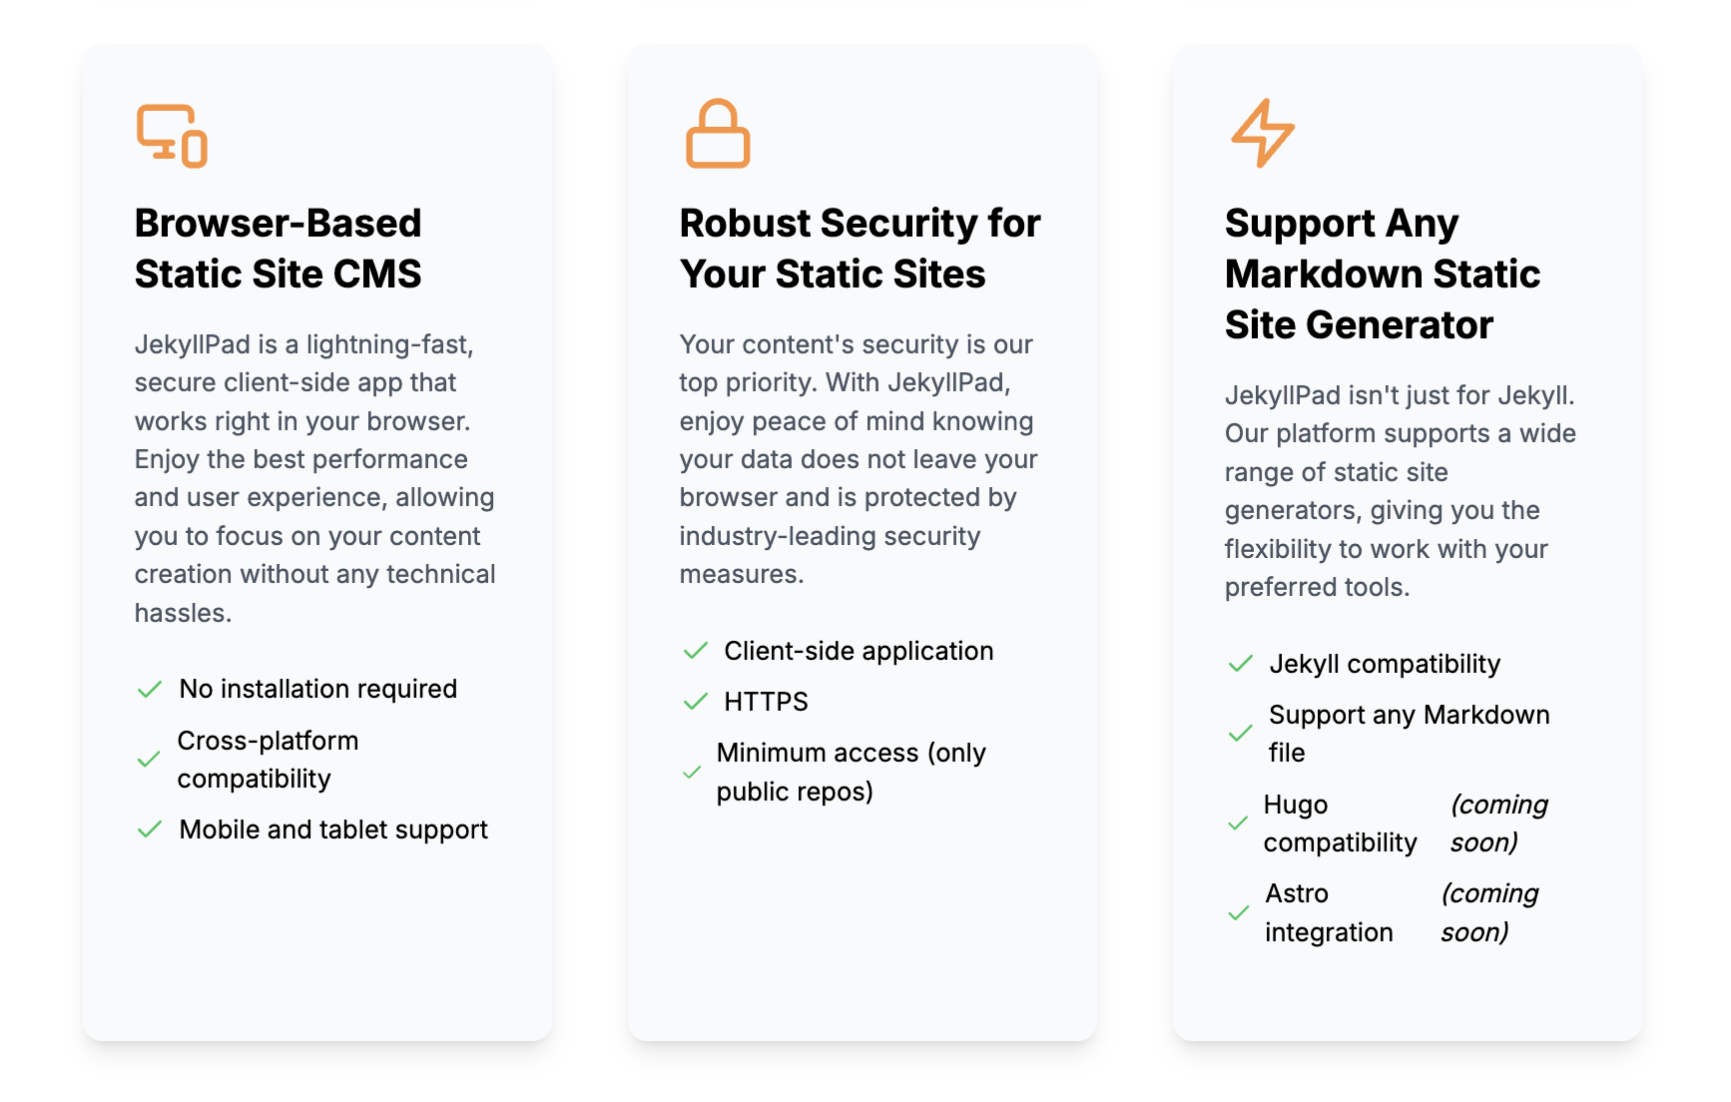Click the orange lightning bolt icon
1731x1102 pixels.
[1263, 133]
